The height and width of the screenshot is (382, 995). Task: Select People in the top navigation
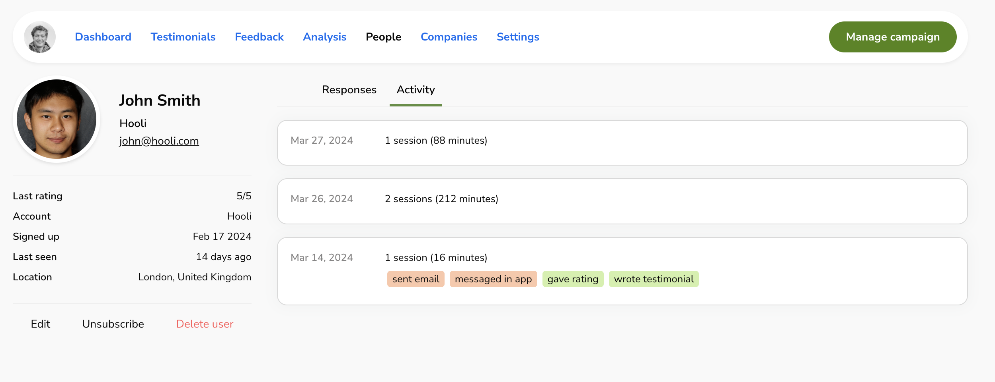[x=383, y=37]
